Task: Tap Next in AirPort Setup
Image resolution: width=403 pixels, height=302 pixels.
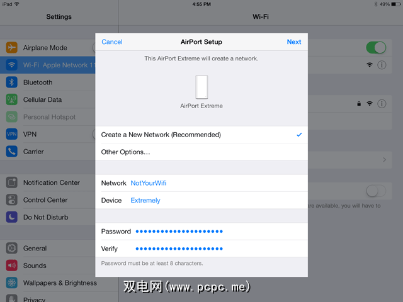Action: (294, 42)
